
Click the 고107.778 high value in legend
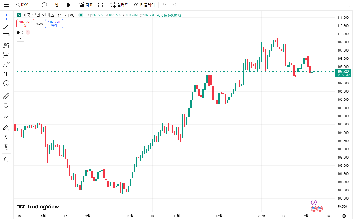point(113,15)
